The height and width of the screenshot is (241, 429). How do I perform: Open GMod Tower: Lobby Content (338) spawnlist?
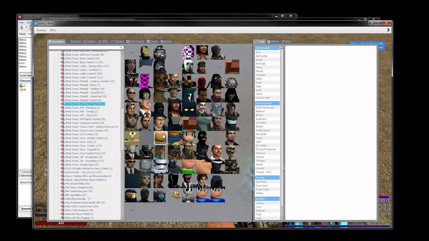[x=83, y=74]
